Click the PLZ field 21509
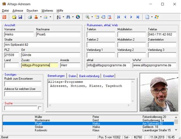Viewport: 181px width, 139px height. point(11,55)
